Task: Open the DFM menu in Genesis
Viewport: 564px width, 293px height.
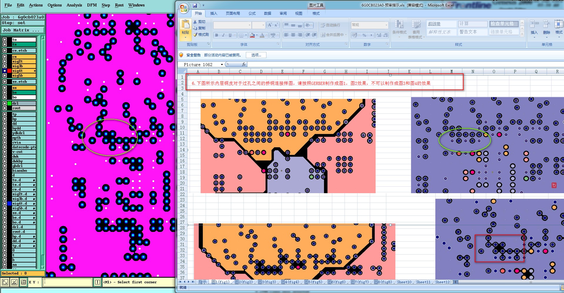Action: click(x=92, y=5)
